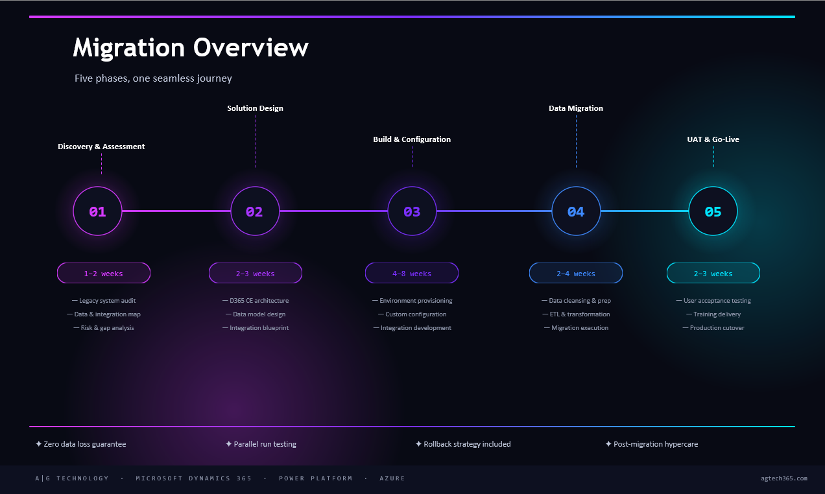This screenshot has height=494, width=825.
Task: Click the star icon beside Post-migration hypercare
Action: [608, 444]
